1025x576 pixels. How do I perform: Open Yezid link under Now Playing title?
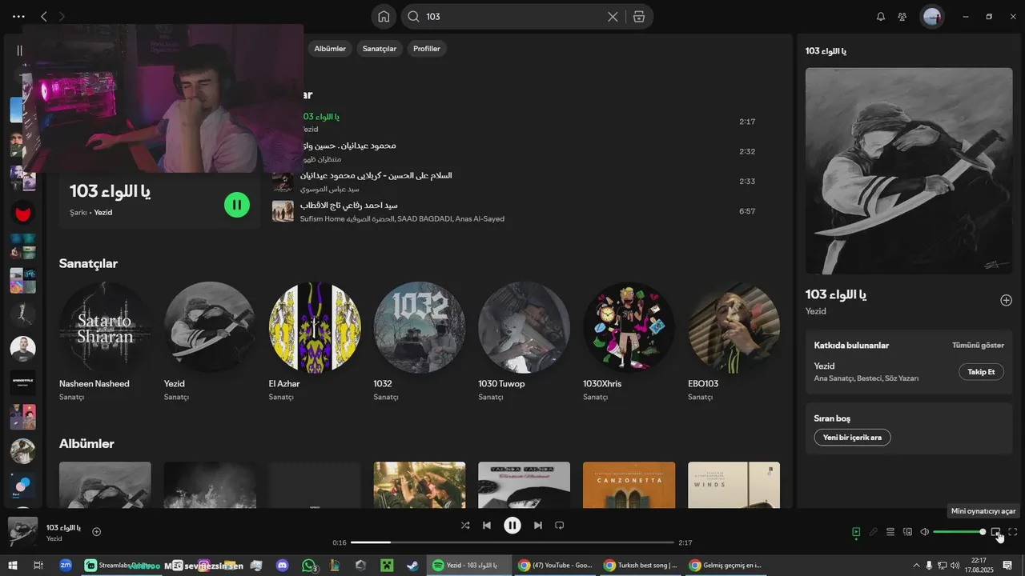(816, 311)
